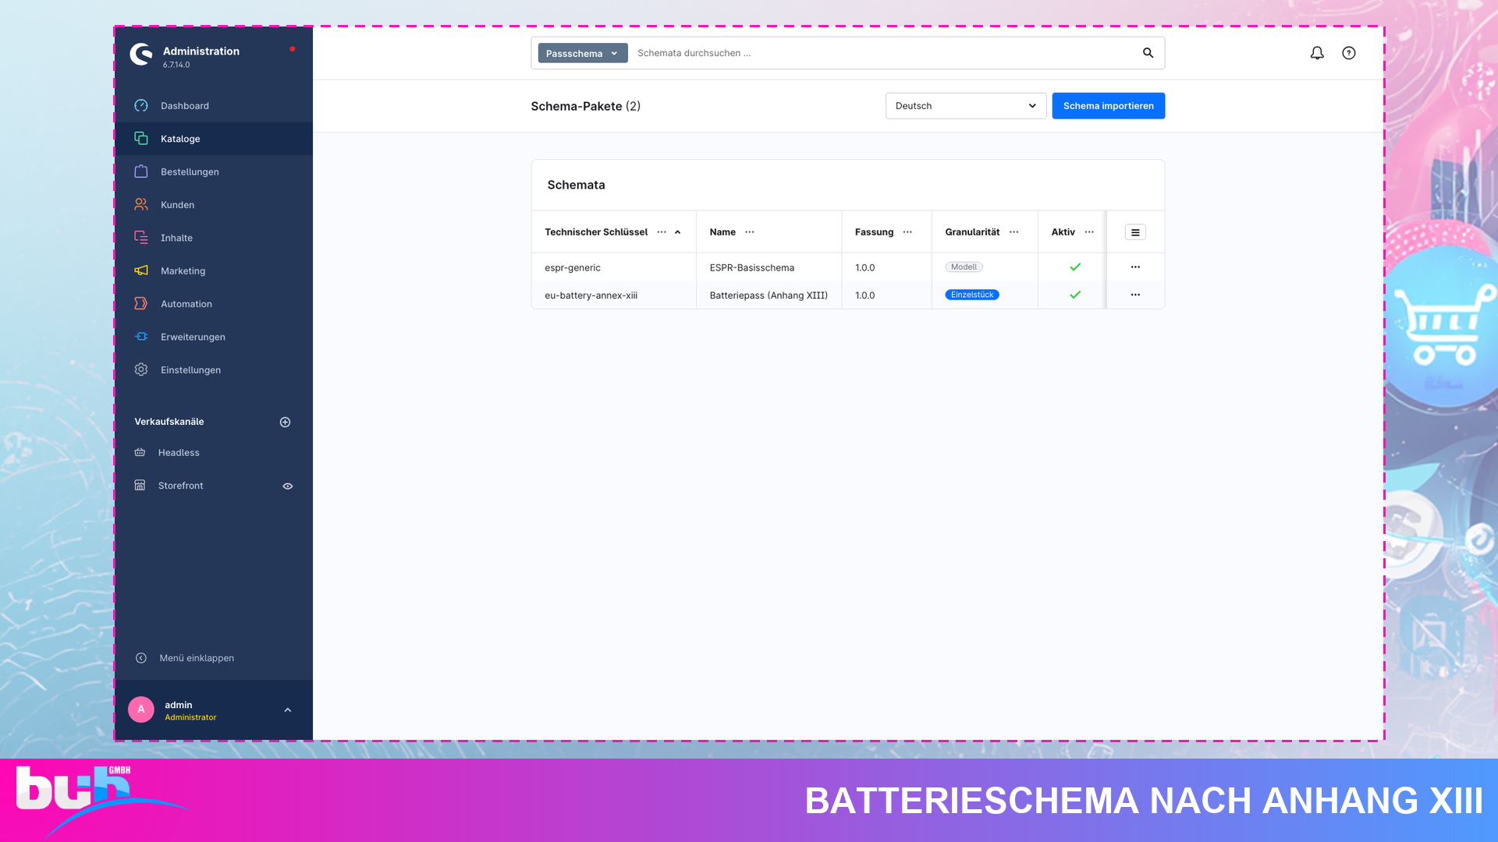Open the Deutsch language dropdown
The image size is (1498, 842).
pos(966,106)
